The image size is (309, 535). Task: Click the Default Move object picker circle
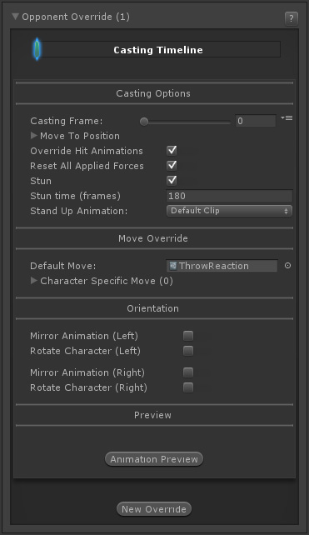[287, 266]
